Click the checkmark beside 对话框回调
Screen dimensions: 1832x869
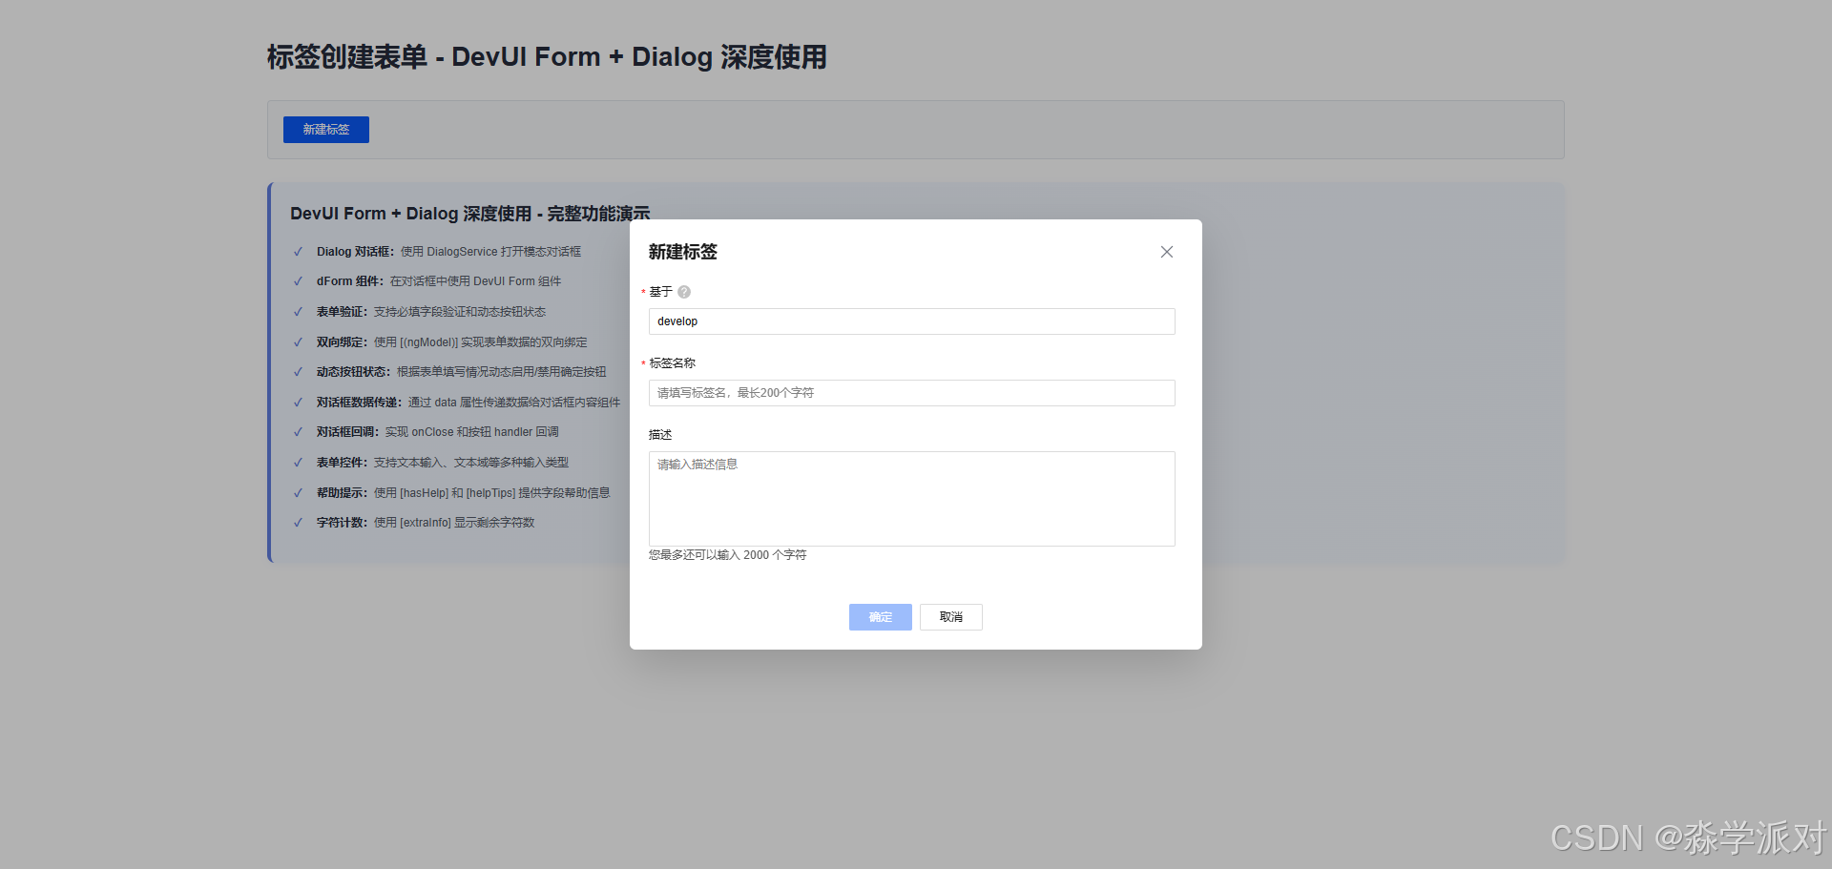(x=298, y=431)
